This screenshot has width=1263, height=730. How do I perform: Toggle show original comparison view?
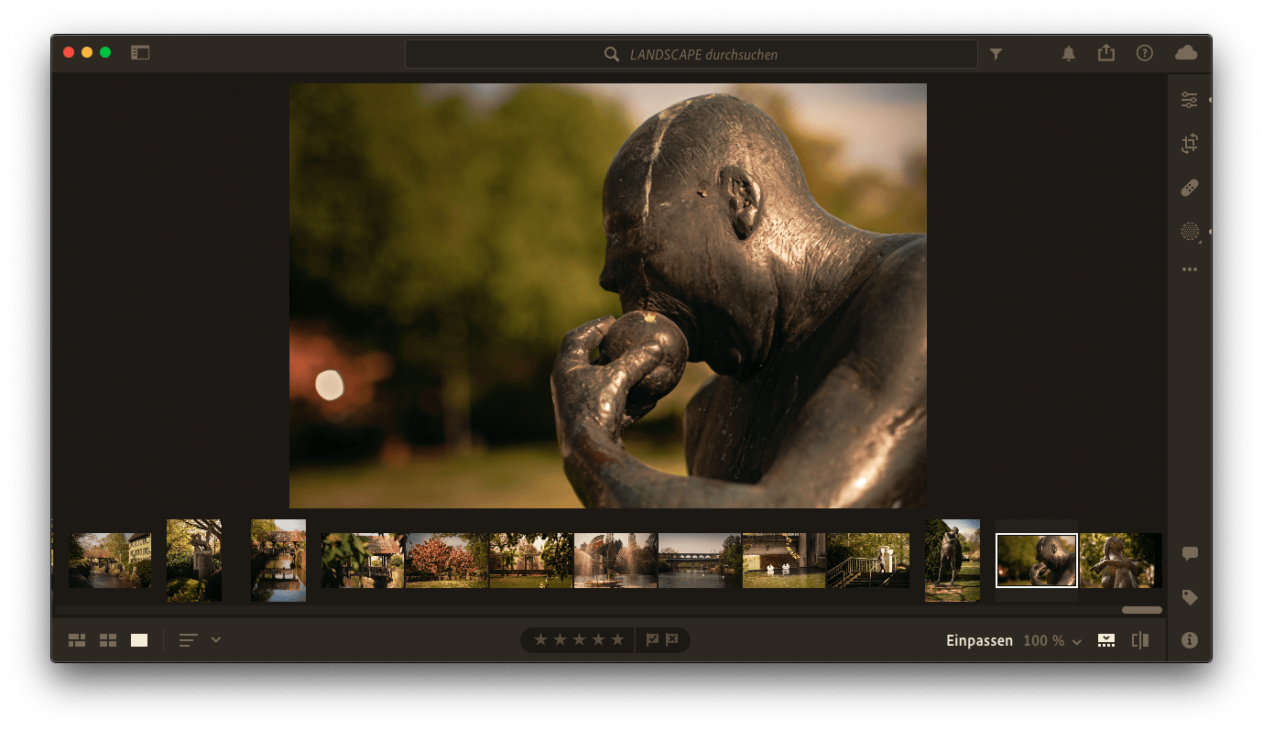[x=1139, y=640]
